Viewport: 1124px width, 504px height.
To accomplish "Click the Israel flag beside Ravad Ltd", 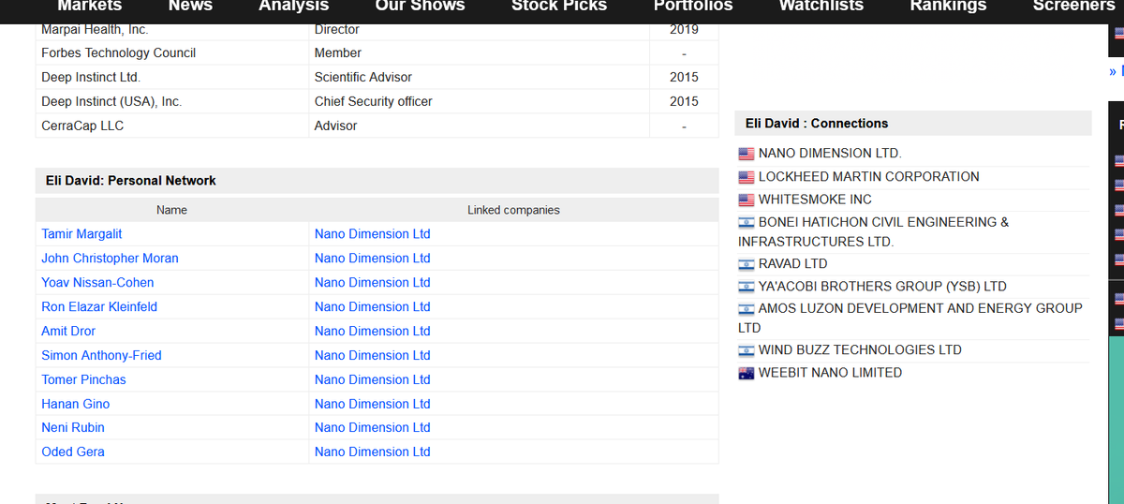I will 747,264.
